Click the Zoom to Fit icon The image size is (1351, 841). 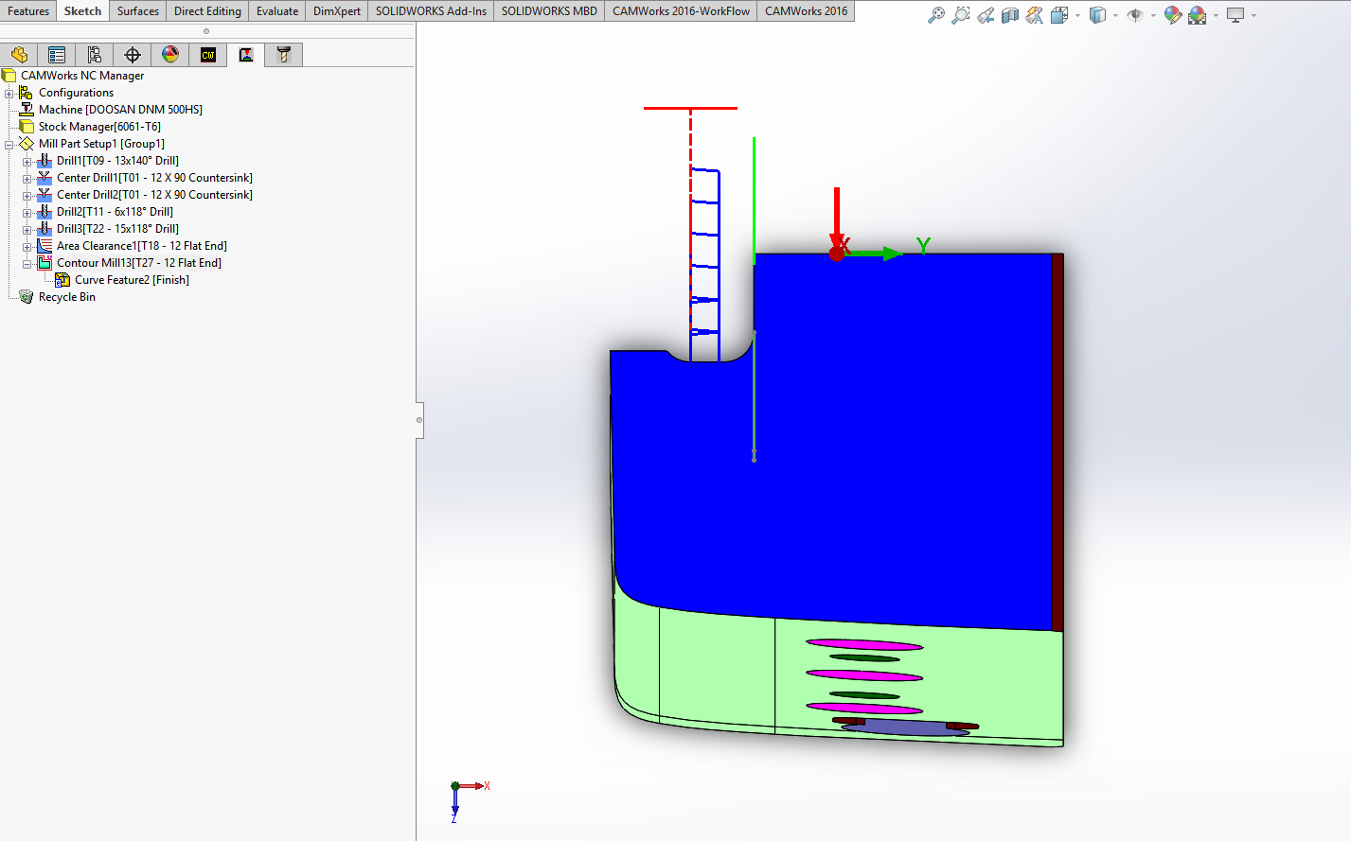935,15
